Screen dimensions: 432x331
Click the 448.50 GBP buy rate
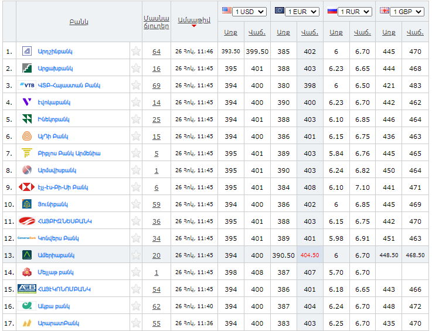[x=389, y=255]
